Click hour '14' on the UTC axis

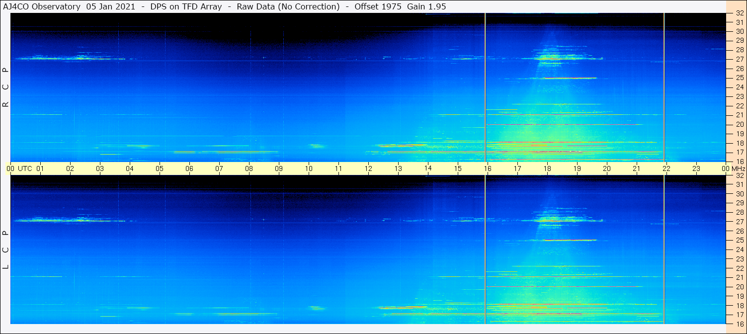[x=428, y=168]
